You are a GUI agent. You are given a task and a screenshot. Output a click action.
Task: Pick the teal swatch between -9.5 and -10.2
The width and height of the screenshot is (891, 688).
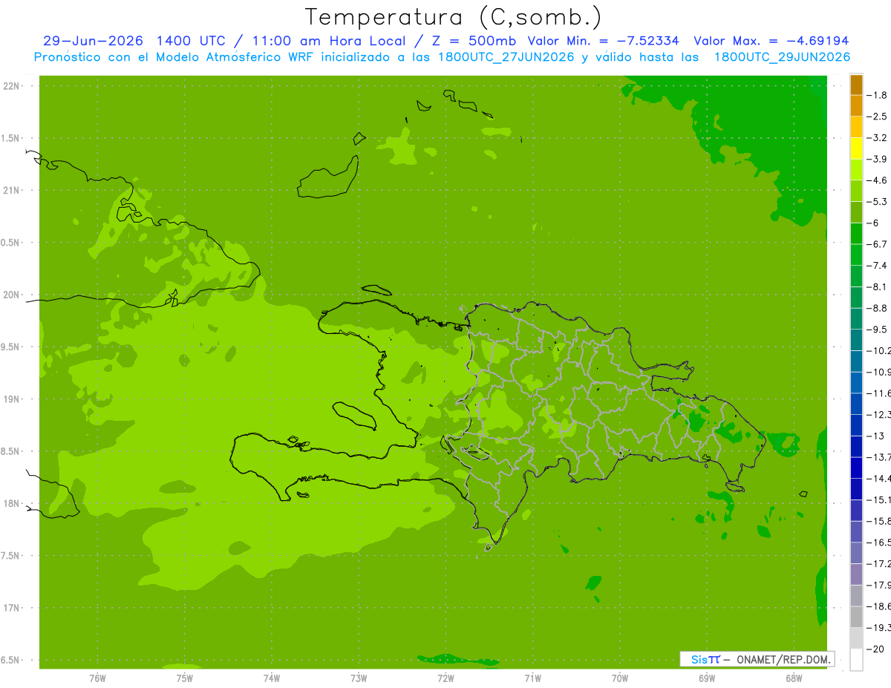[856, 340]
